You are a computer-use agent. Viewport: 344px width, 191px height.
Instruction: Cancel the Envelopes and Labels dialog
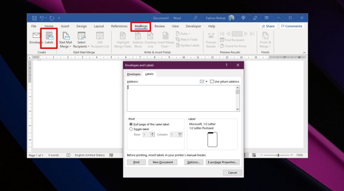point(233,173)
